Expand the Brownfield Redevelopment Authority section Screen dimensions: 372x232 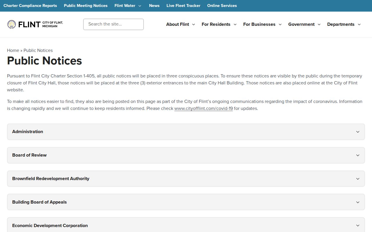coord(186,179)
